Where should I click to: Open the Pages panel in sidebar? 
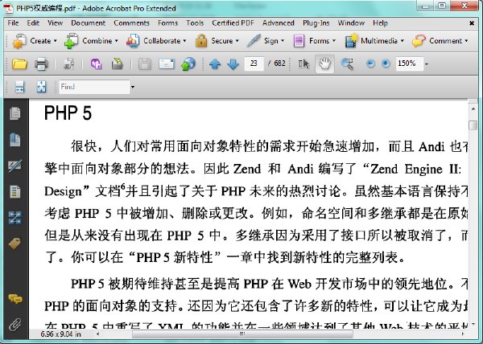click(x=15, y=113)
